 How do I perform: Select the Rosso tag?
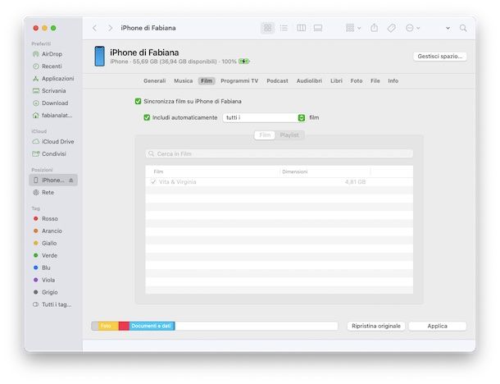[x=46, y=218]
